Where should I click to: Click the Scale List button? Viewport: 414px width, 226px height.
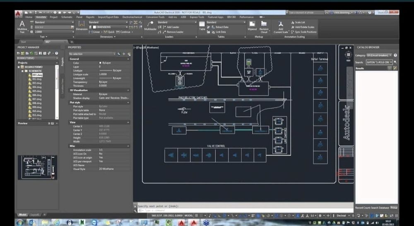[x=298, y=22]
